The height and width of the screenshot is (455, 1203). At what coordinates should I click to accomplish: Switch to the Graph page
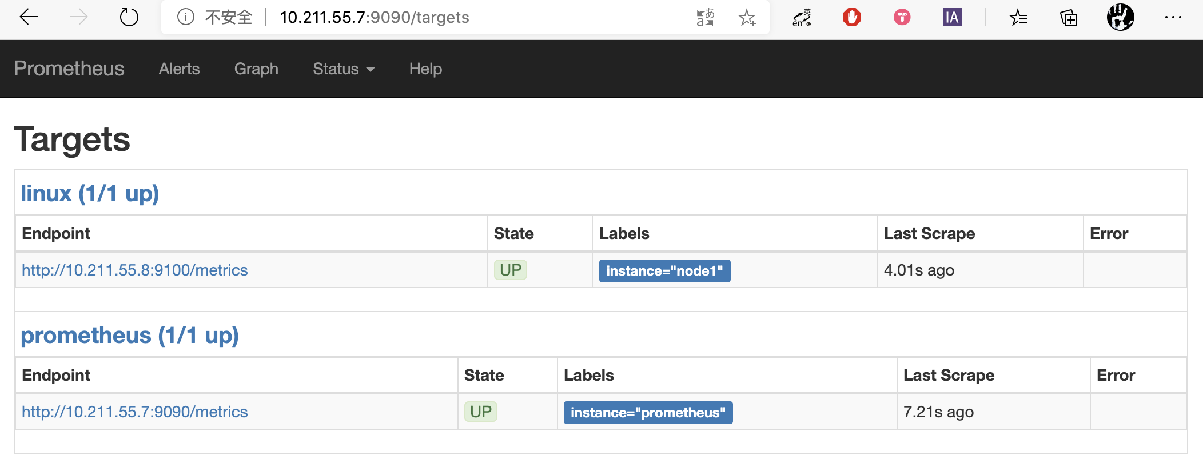(256, 69)
